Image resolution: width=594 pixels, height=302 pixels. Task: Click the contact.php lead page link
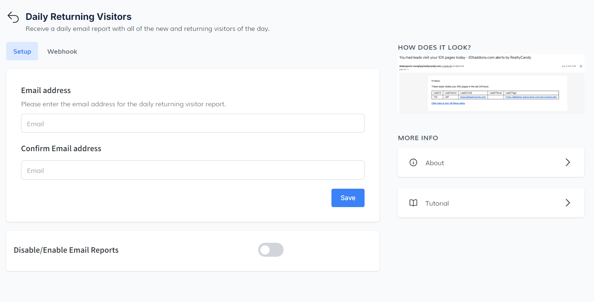531,97
